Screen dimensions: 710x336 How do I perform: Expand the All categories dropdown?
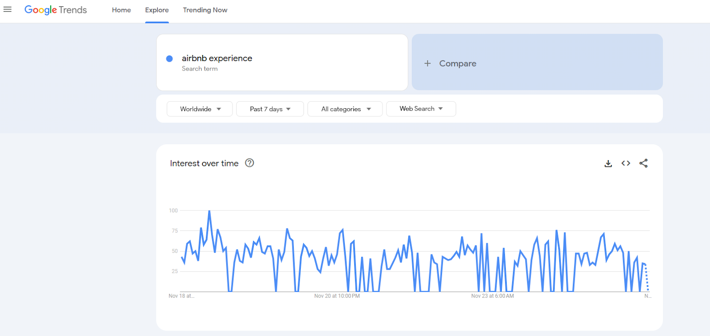click(345, 109)
